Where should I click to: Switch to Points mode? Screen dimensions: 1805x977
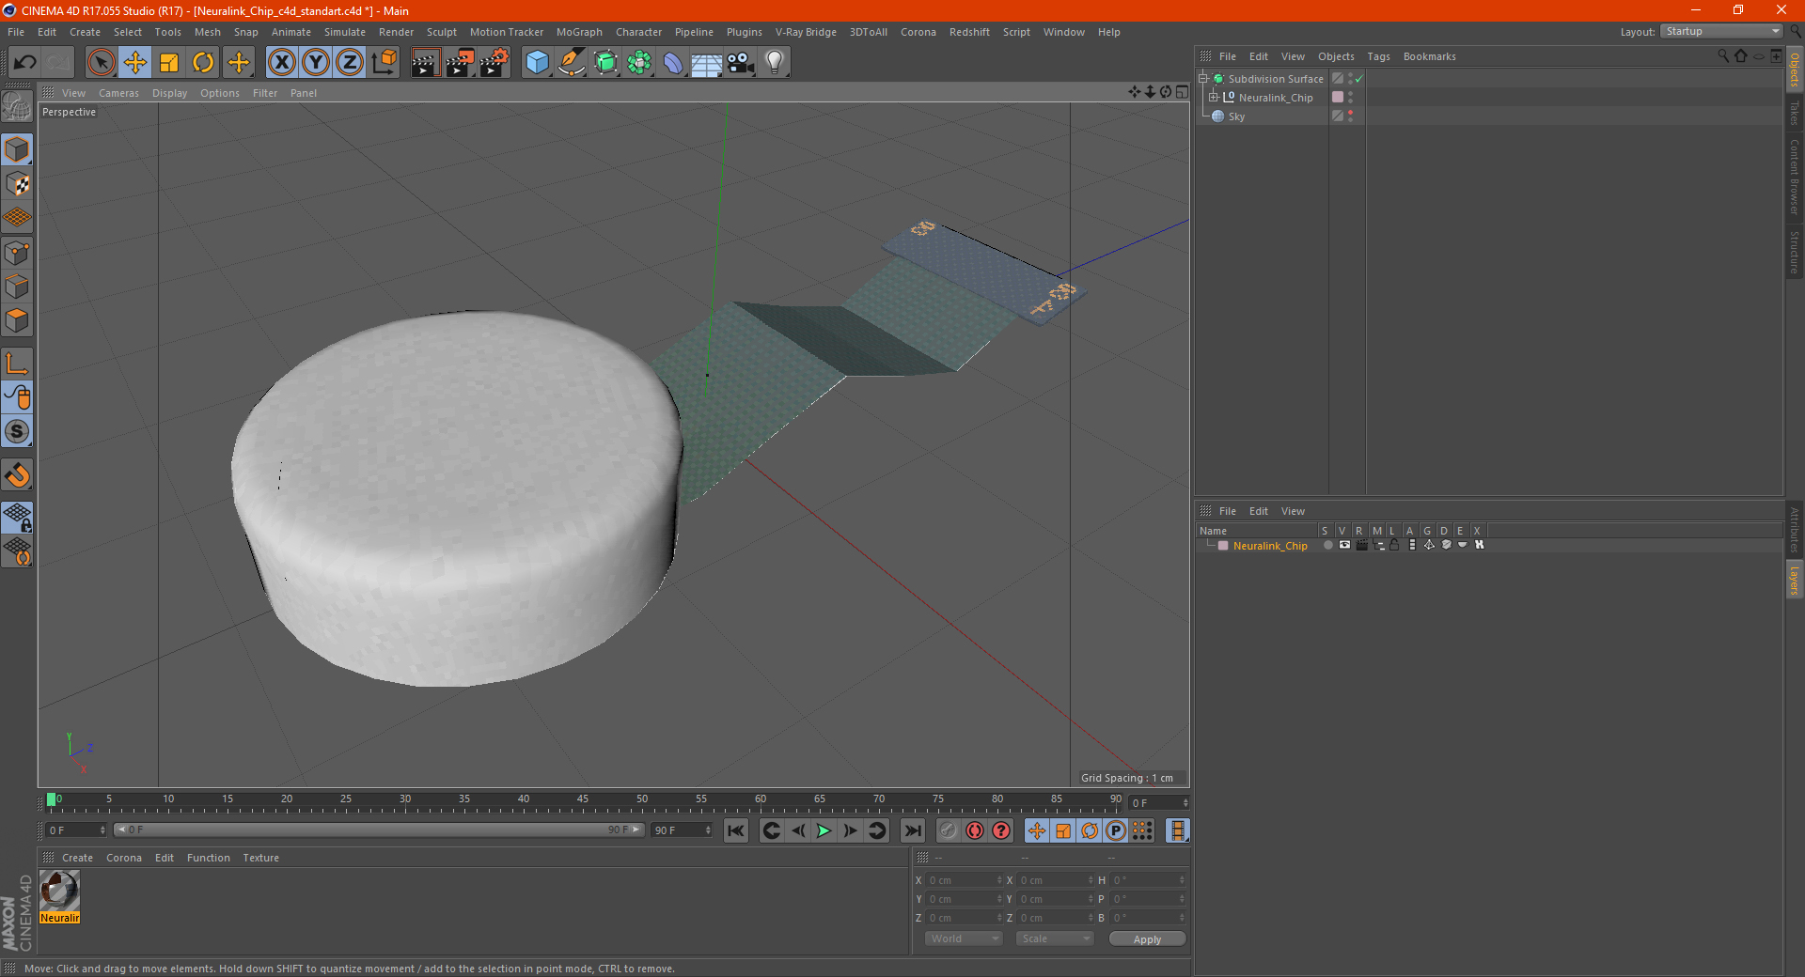click(x=17, y=253)
